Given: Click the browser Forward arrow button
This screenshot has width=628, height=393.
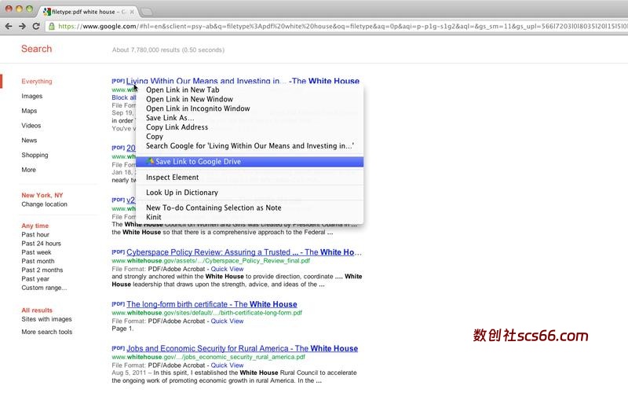Looking at the screenshot, I should pyautogui.click(x=22, y=26).
